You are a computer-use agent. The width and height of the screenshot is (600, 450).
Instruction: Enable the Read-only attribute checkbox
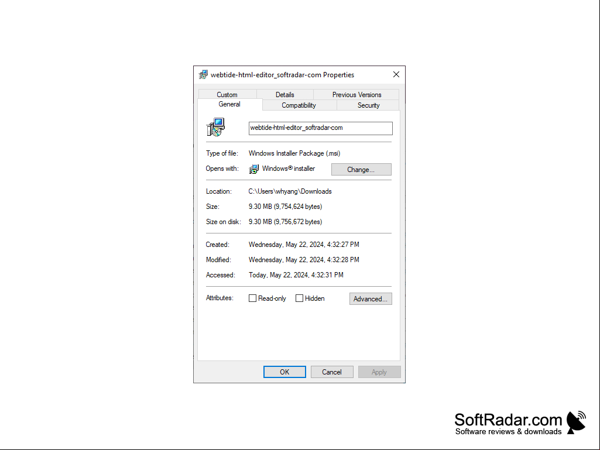252,298
